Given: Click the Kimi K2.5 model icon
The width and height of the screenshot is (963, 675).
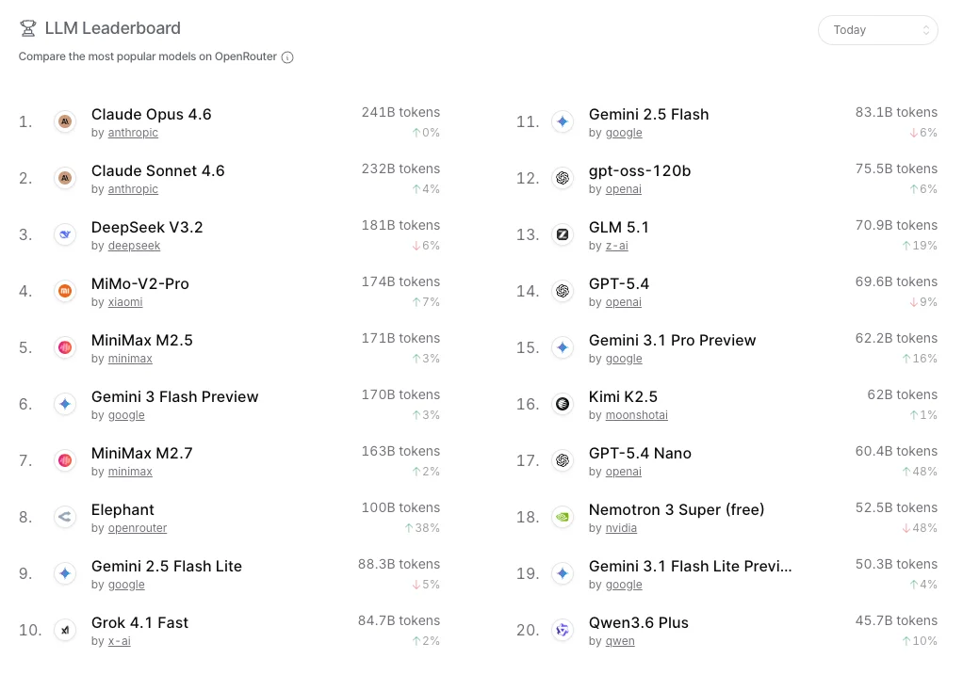Looking at the screenshot, I should coord(563,404).
